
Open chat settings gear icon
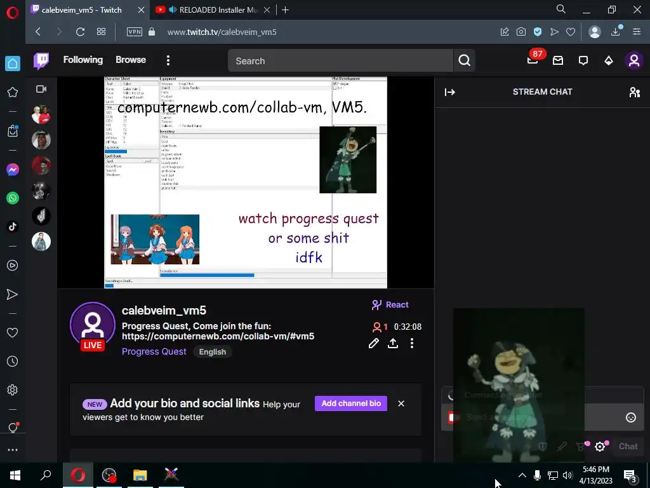click(x=599, y=447)
